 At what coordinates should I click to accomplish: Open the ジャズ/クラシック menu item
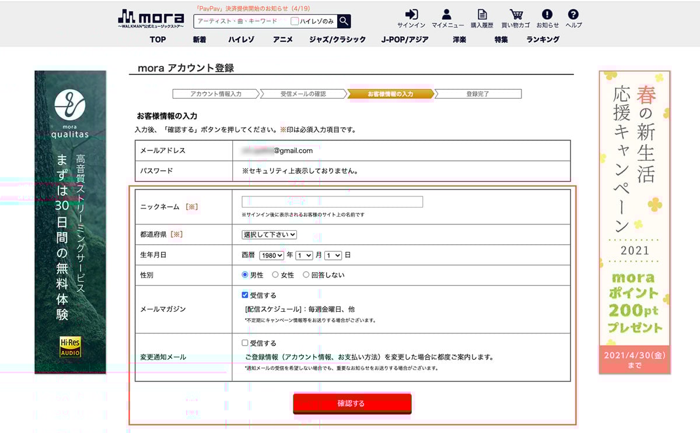338,40
